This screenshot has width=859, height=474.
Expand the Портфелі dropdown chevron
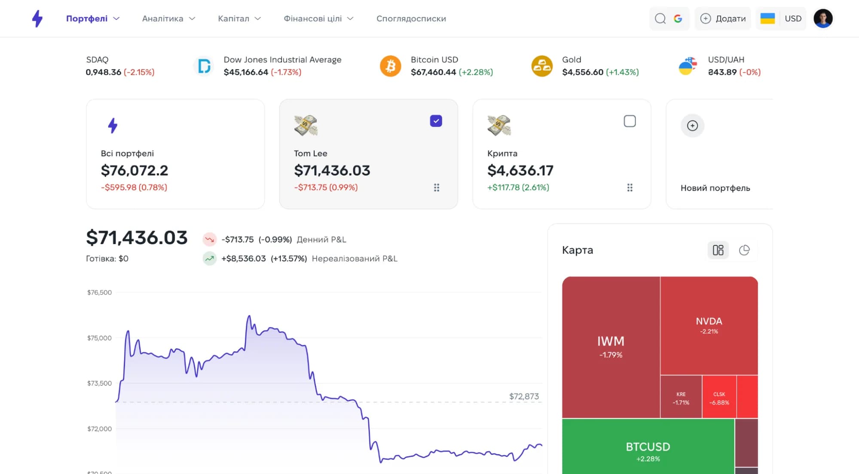coord(116,18)
